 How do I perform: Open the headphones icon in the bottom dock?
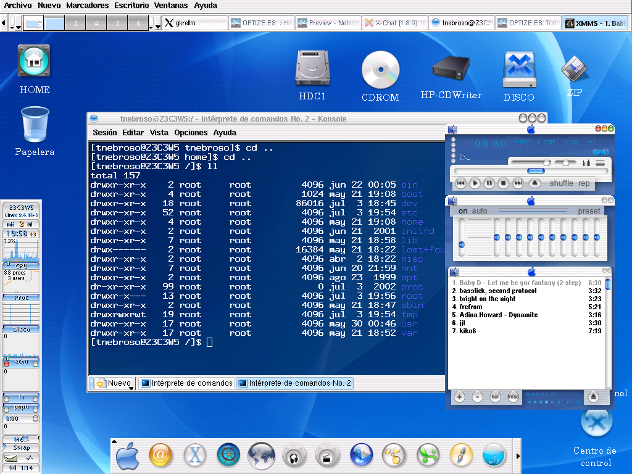tap(294, 455)
